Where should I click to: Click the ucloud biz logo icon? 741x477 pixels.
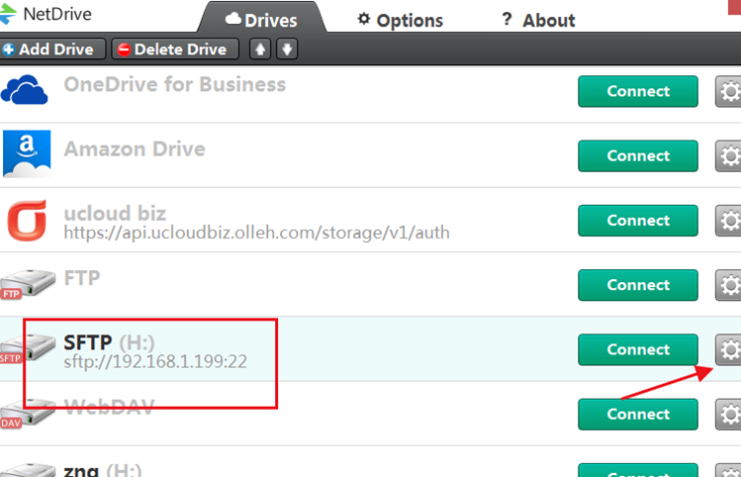click(x=27, y=220)
